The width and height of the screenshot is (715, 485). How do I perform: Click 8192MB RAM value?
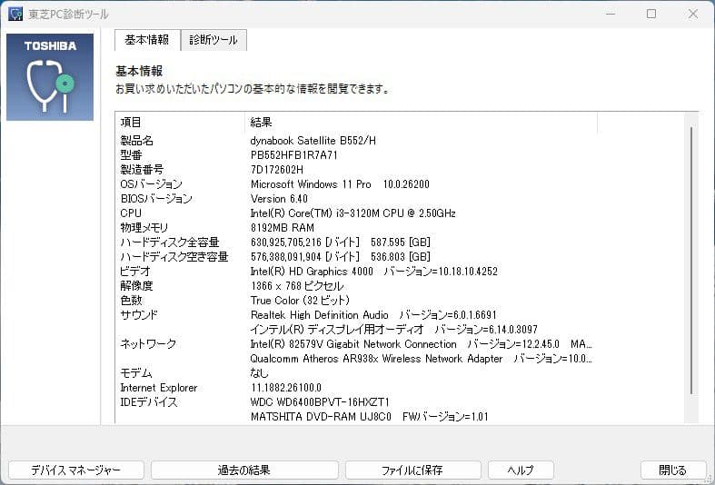(x=283, y=228)
